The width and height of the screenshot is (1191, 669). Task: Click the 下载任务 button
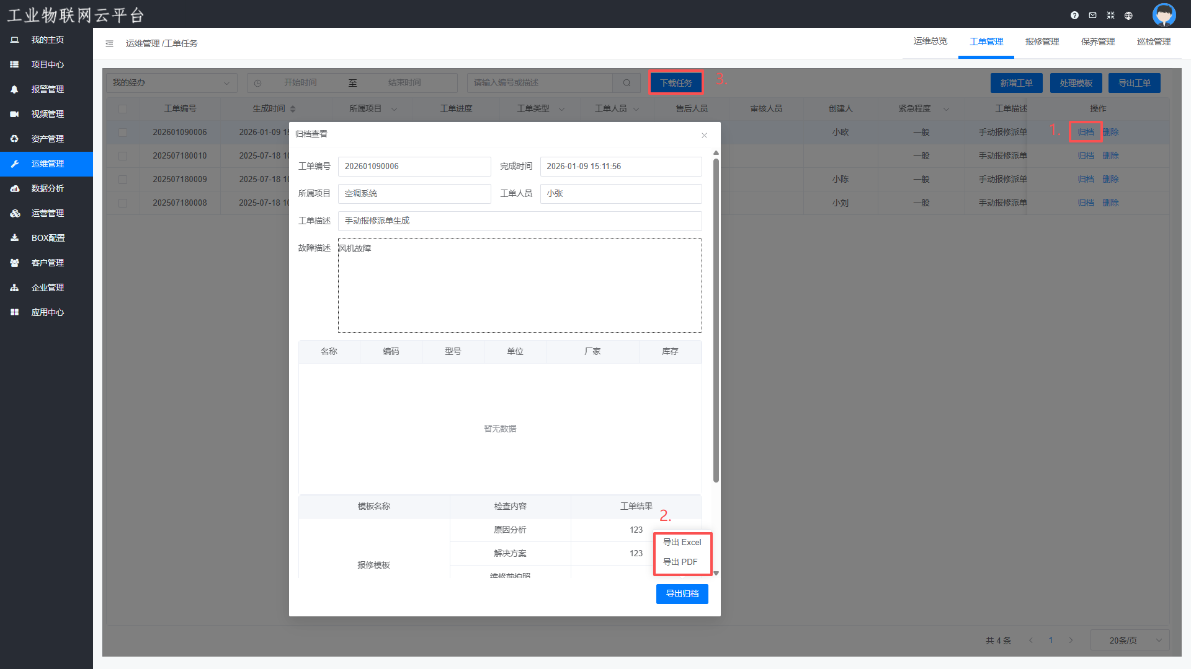point(676,83)
